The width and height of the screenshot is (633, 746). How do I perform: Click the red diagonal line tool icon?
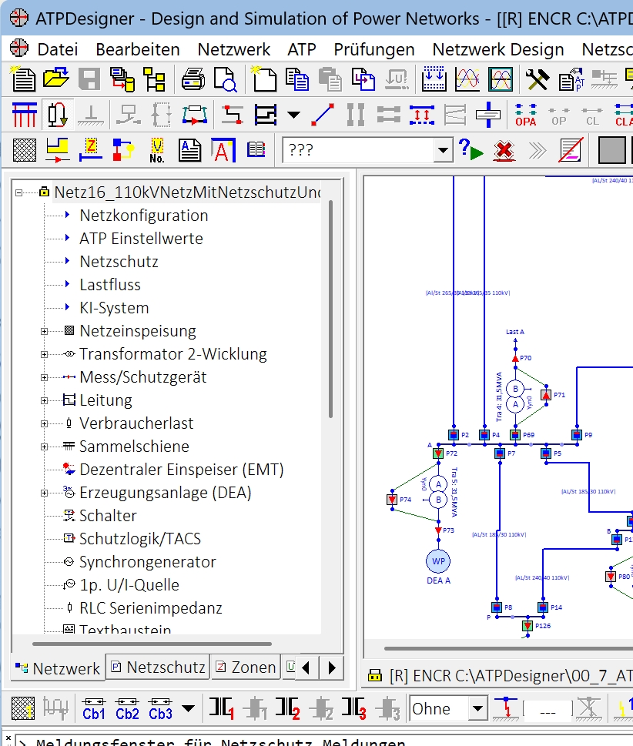click(x=323, y=115)
